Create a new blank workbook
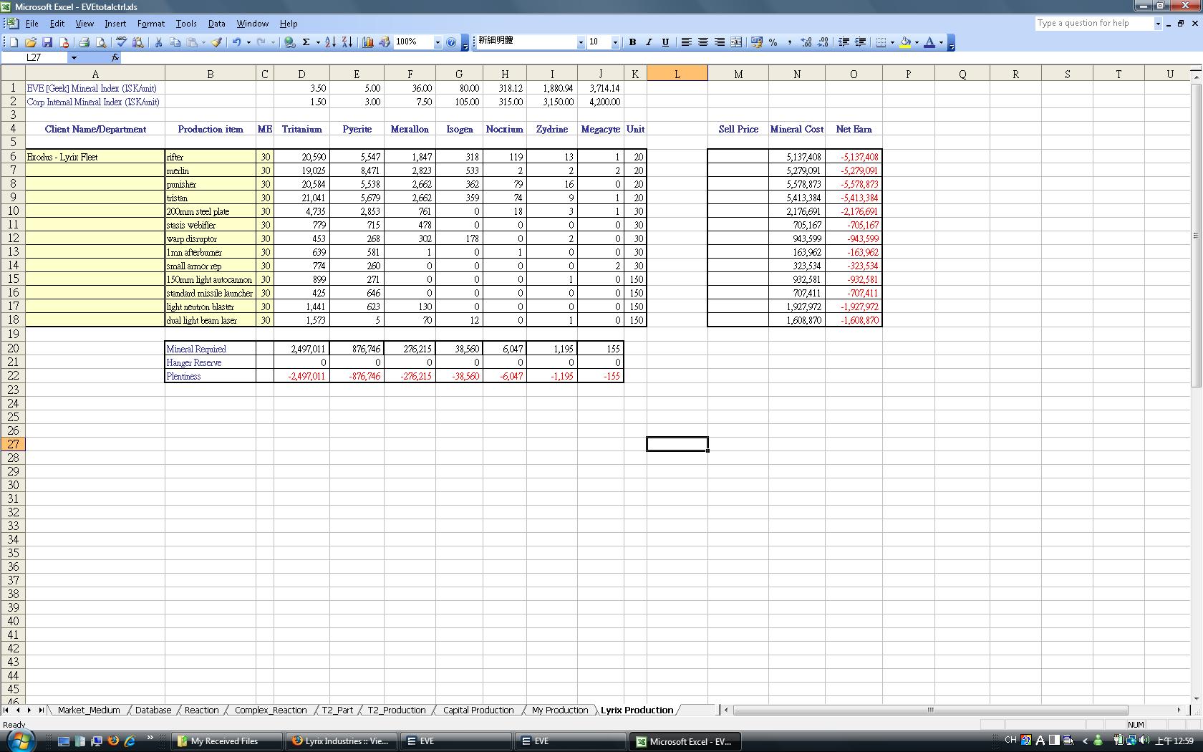1203x752 pixels. [x=14, y=42]
